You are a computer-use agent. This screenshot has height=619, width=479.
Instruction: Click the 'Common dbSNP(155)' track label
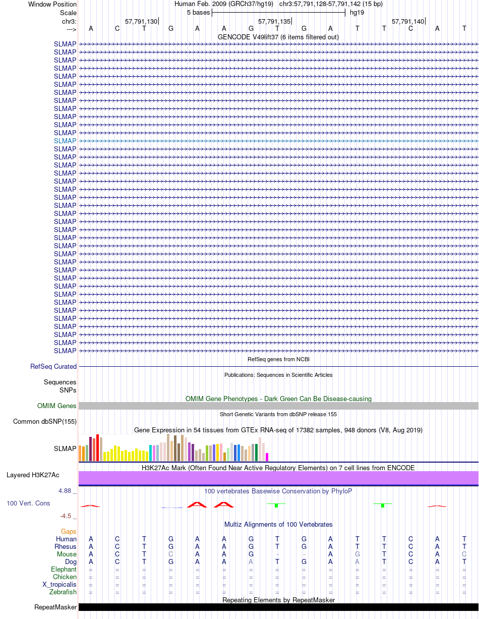point(45,422)
